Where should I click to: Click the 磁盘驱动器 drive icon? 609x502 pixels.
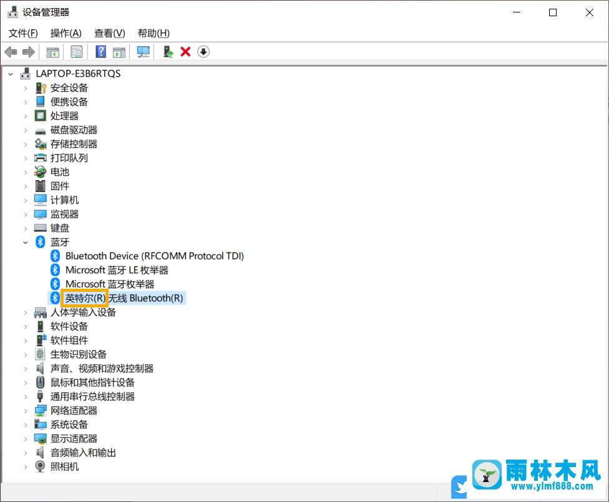(x=41, y=131)
